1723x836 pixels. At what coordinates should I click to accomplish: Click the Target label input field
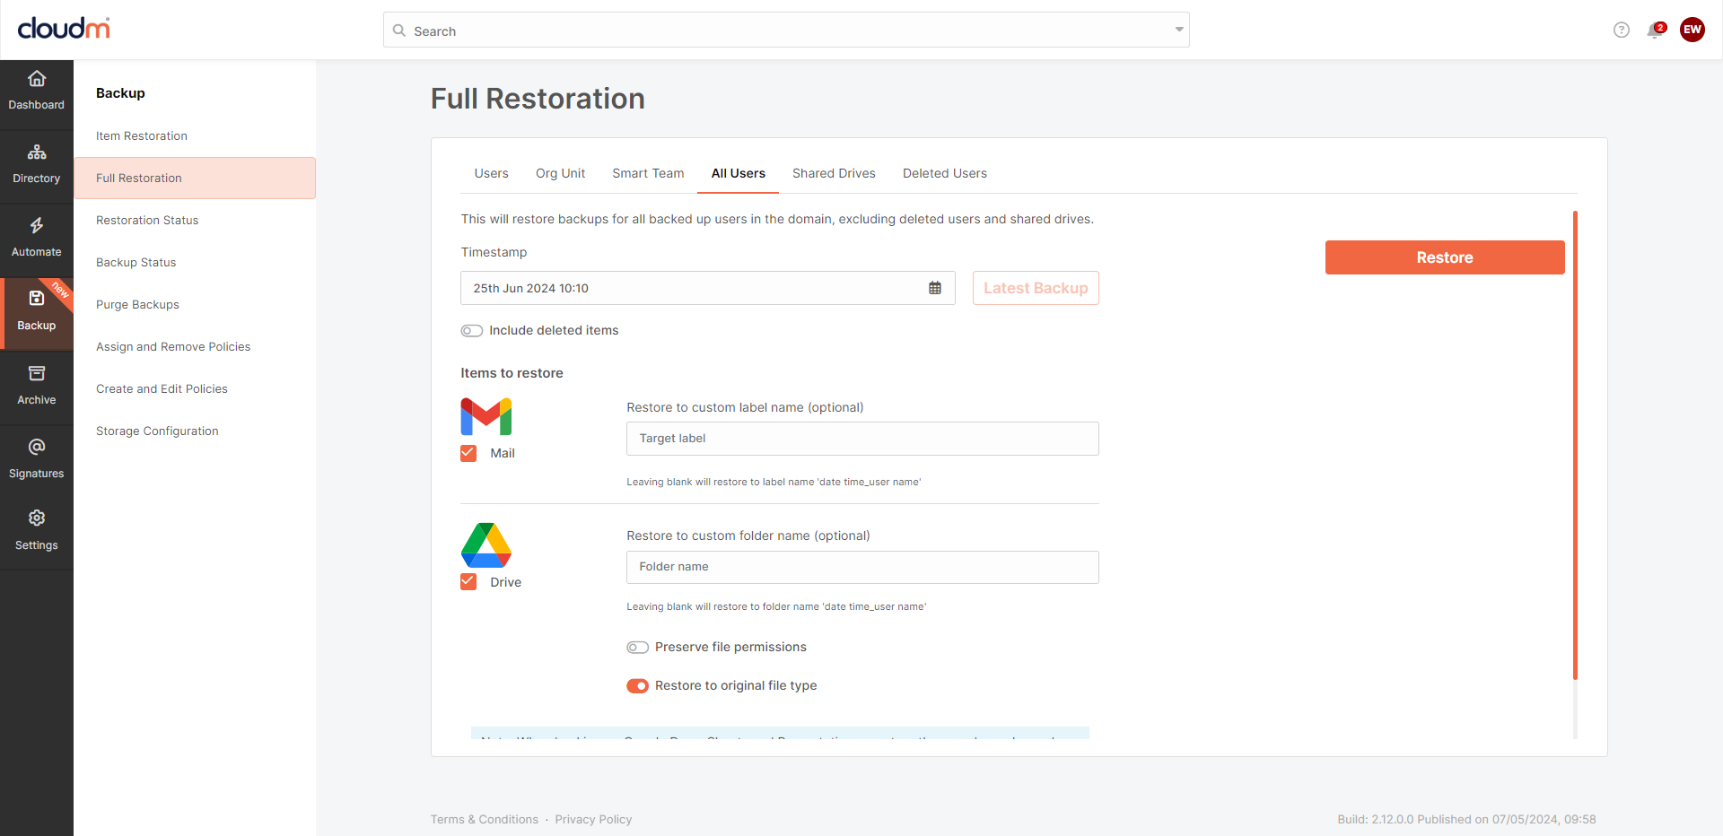861,439
